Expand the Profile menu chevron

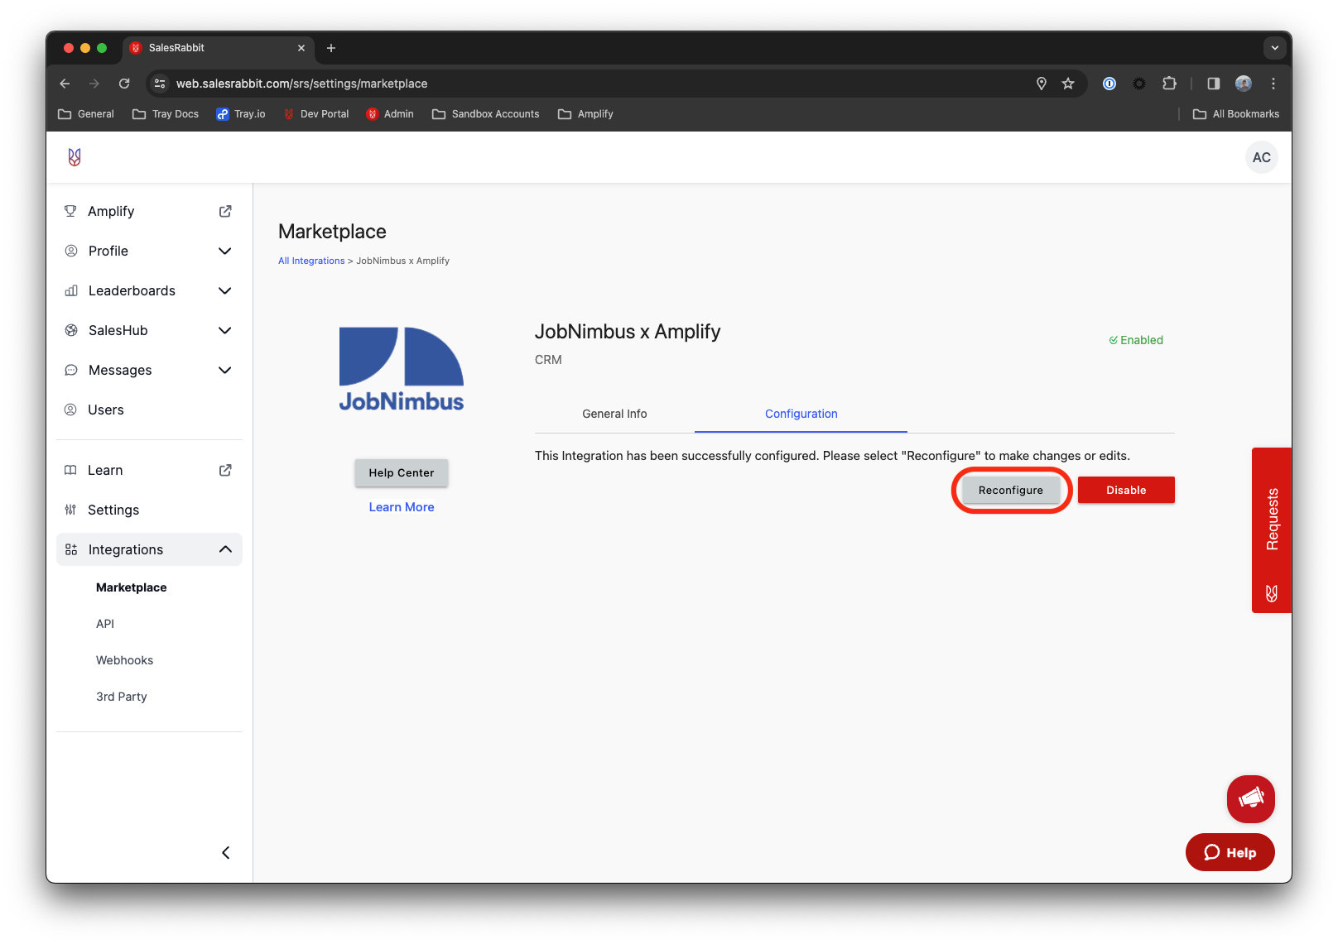(x=224, y=251)
